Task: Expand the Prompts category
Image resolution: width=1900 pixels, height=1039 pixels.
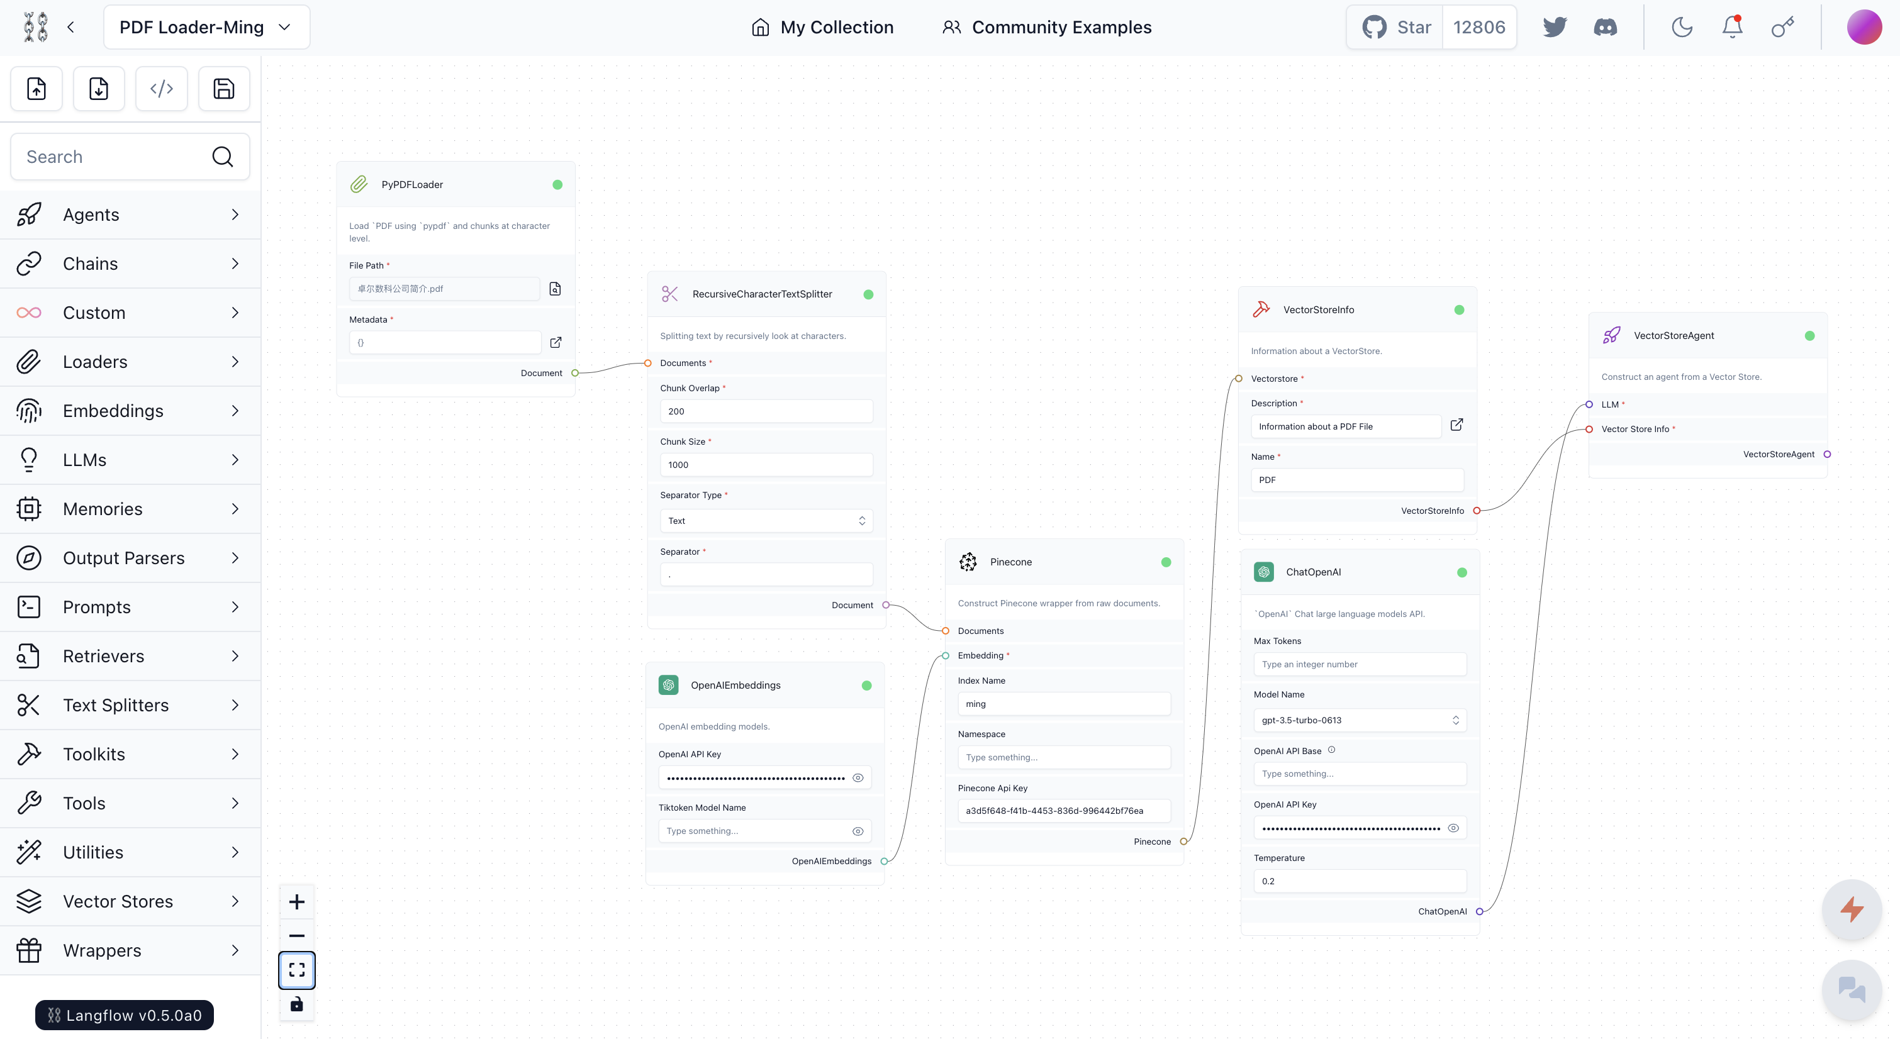Action: coord(130,608)
